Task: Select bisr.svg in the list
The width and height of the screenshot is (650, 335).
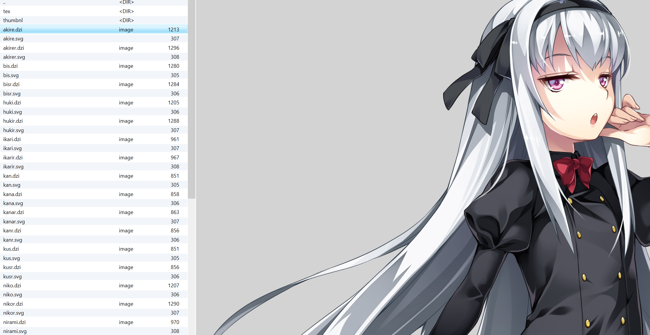Action: tap(12, 94)
